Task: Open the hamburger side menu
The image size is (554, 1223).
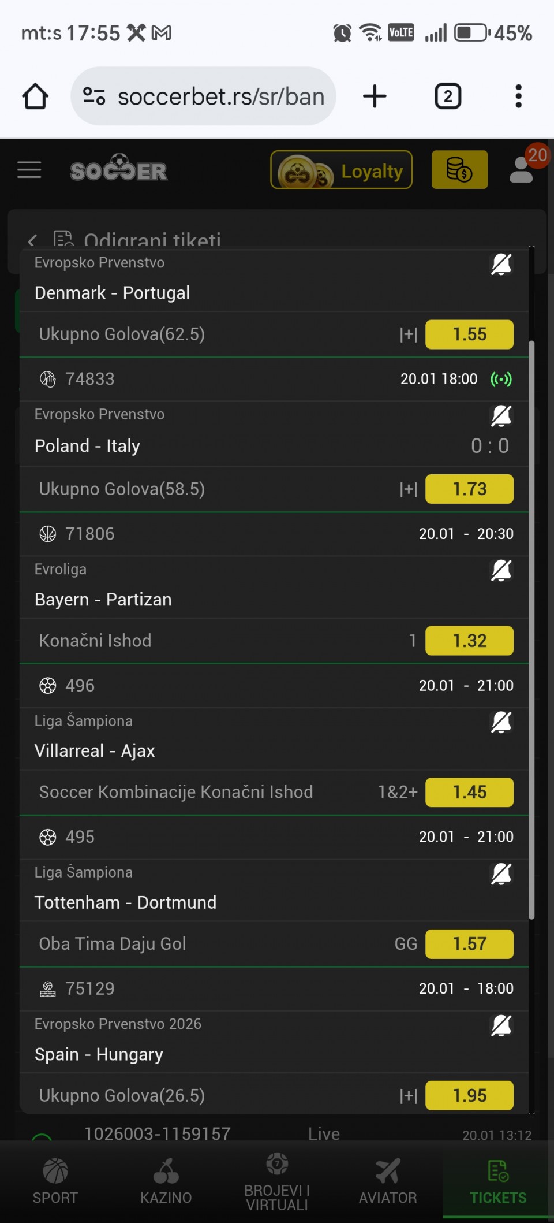Action: 29,170
